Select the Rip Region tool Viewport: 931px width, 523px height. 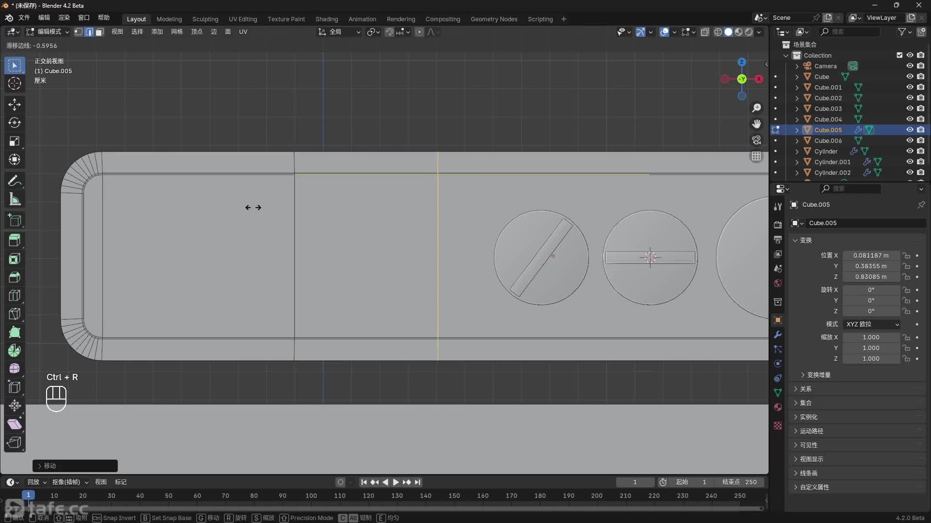coord(15,443)
